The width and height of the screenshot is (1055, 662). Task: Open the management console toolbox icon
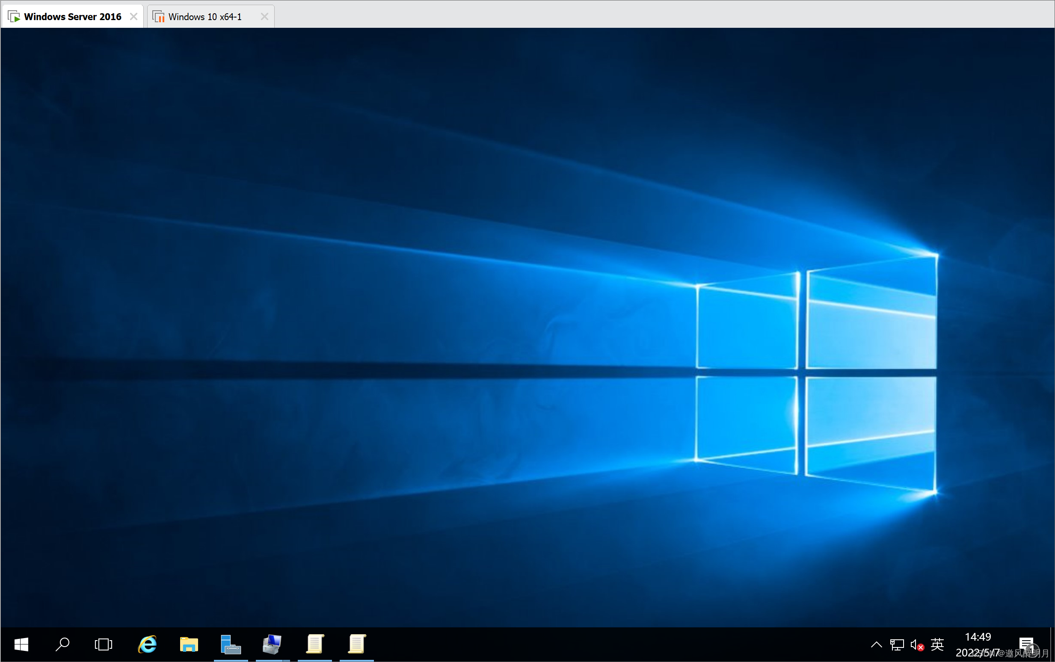pos(273,644)
